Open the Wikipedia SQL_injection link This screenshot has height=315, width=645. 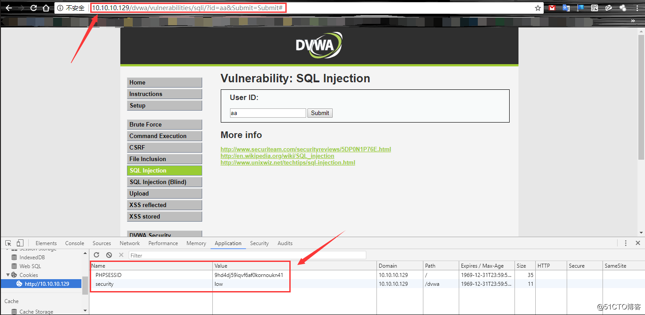tap(277, 156)
